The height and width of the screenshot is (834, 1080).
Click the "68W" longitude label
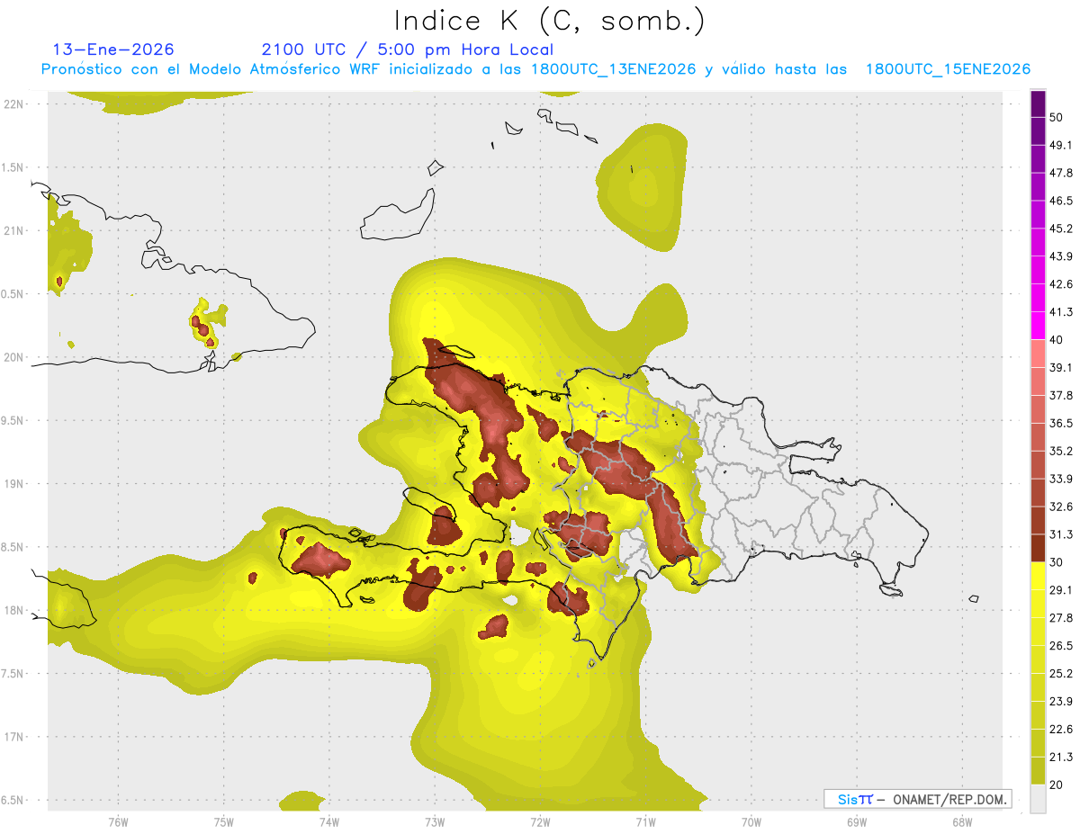tap(962, 821)
